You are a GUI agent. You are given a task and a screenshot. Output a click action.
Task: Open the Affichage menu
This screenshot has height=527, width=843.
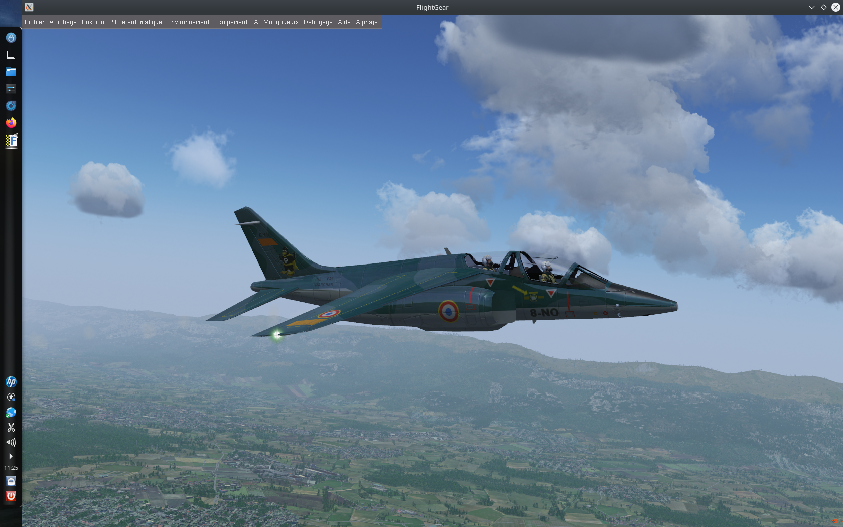click(x=63, y=22)
